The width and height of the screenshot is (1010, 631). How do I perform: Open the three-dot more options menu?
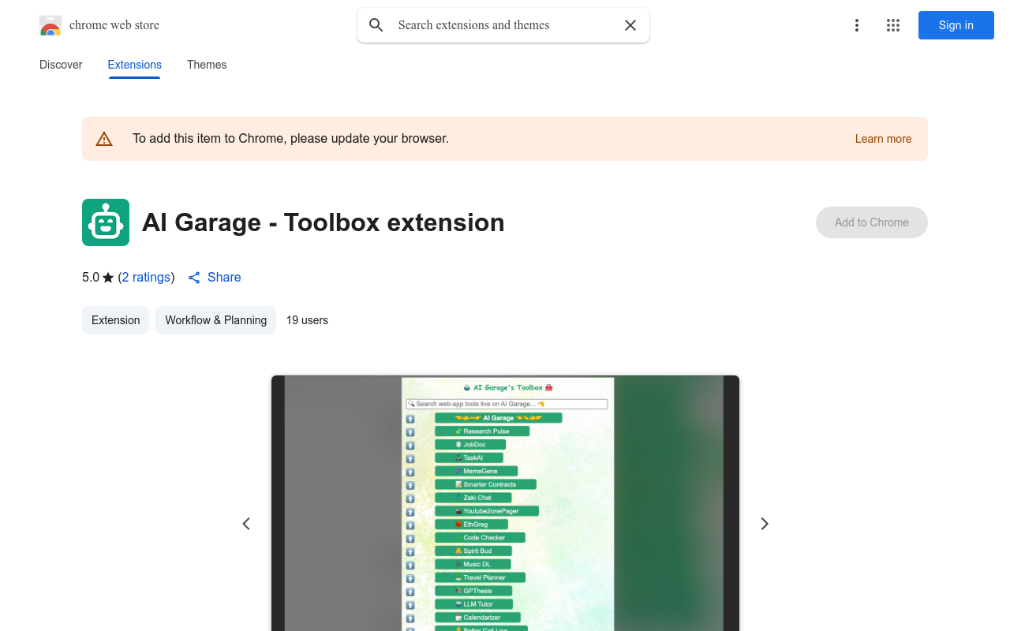click(x=857, y=25)
